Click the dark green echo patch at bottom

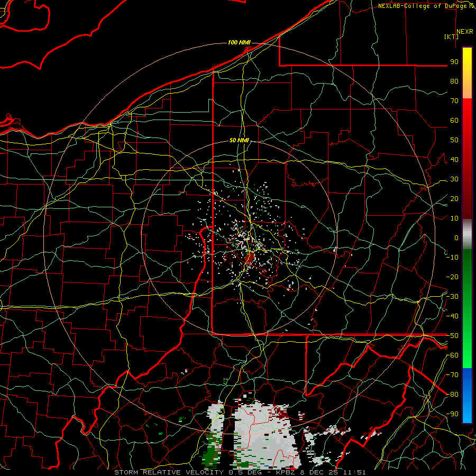(210, 453)
